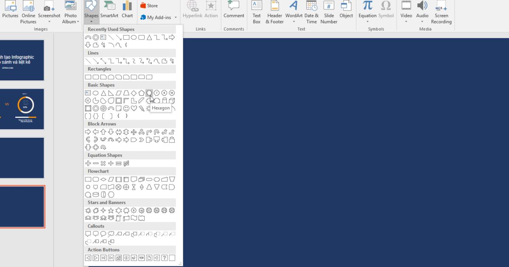The width and height of the screenshot is (509, 267).
Task: Open the Equation dropdown menu
Action: point(367,22)
